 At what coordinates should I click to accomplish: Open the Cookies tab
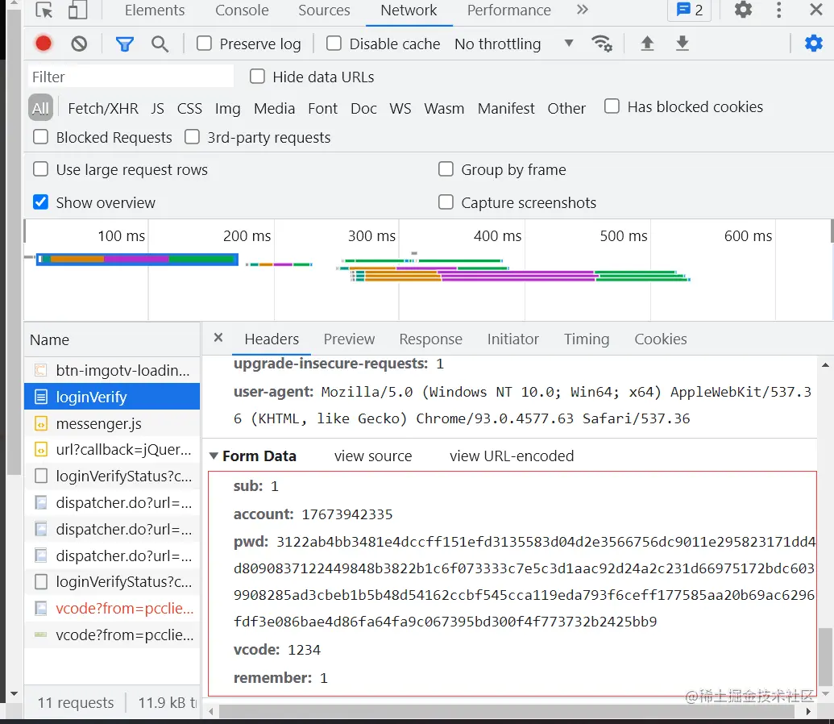661,339
